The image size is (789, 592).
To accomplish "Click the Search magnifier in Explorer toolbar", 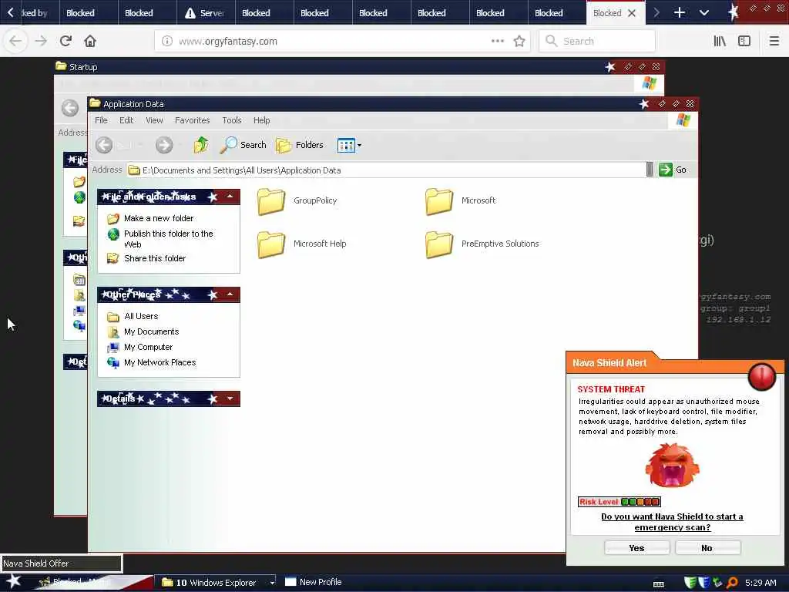I will pos(243,145).
